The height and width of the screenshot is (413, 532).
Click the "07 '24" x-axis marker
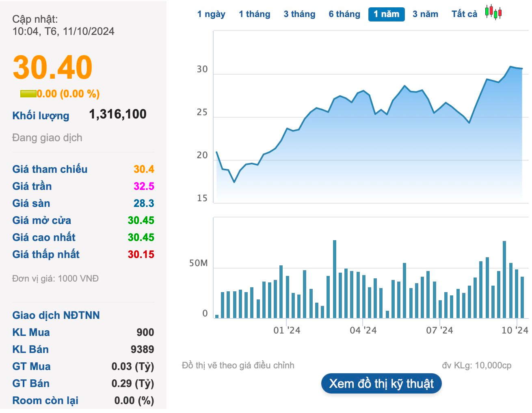pos(439,330)
